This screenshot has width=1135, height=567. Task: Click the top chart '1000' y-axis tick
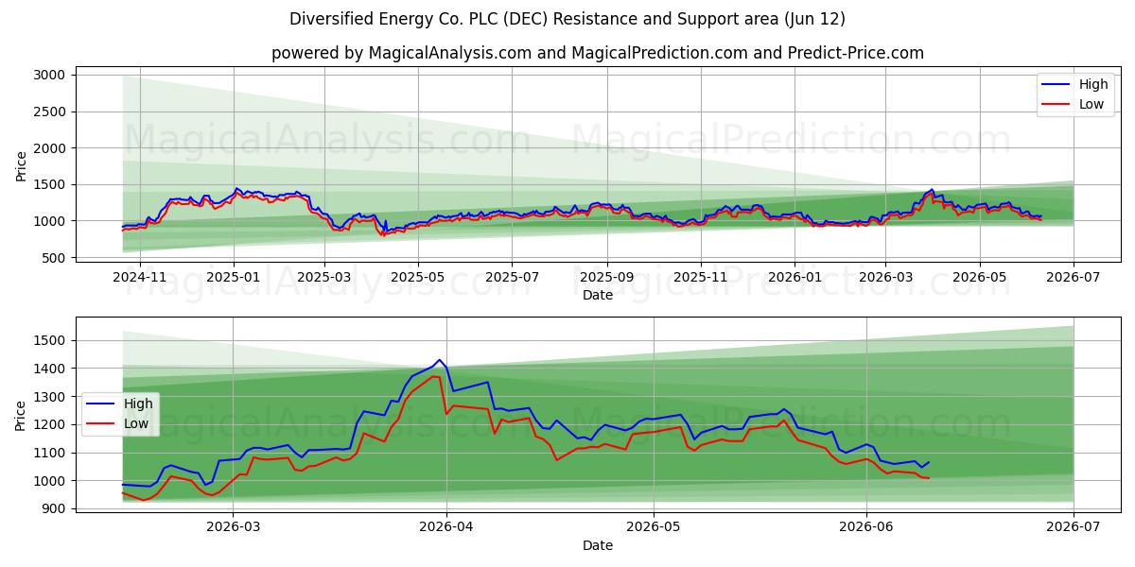(49, 221)
